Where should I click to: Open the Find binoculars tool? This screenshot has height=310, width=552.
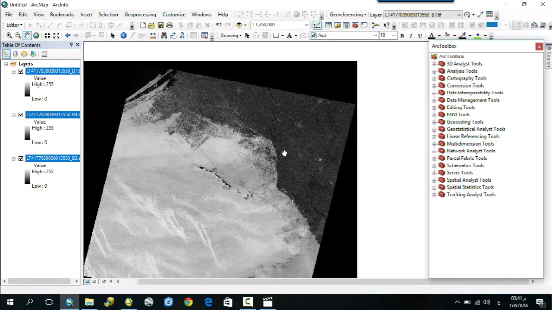point(164,35)
